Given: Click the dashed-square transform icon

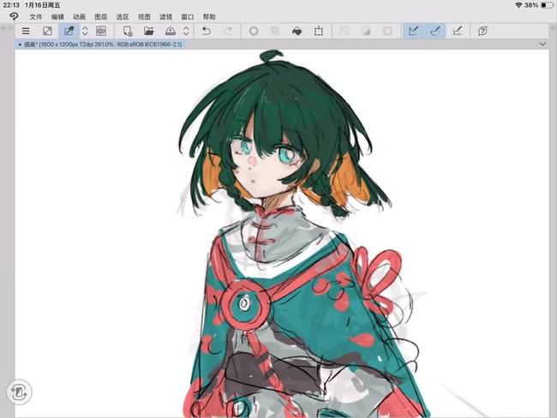Looking at the screenshot, I should 319,31.
